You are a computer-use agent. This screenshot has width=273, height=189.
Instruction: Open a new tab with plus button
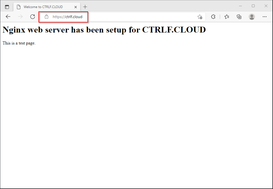tap(85, 7)
